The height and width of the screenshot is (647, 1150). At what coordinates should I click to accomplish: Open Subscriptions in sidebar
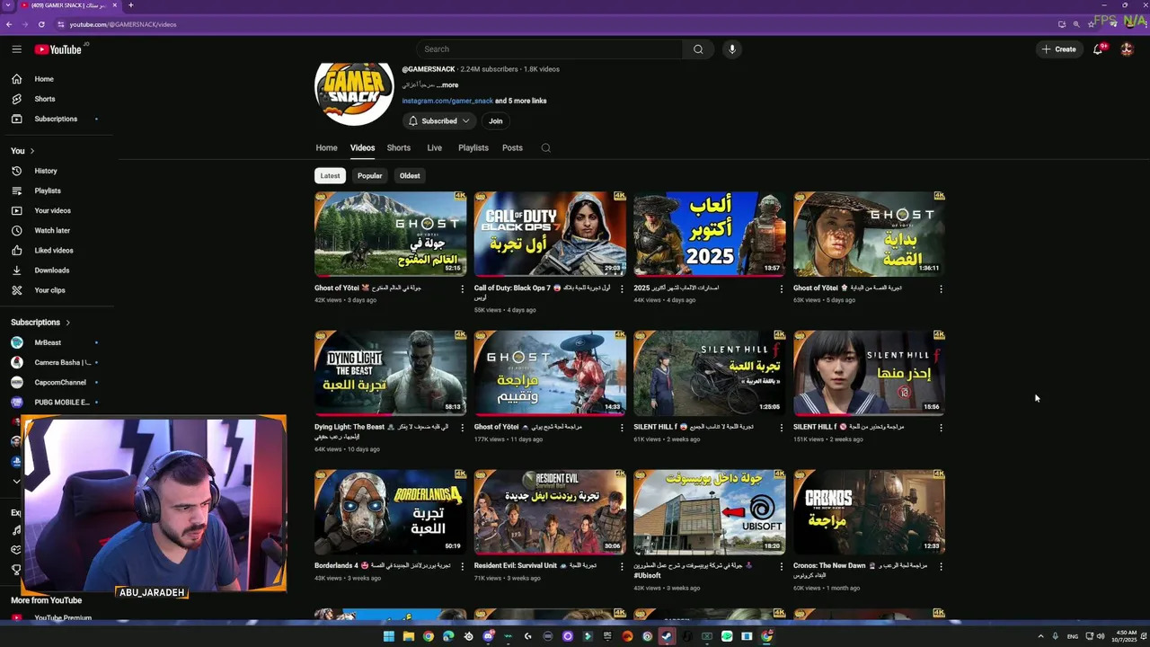coord(56,119)
